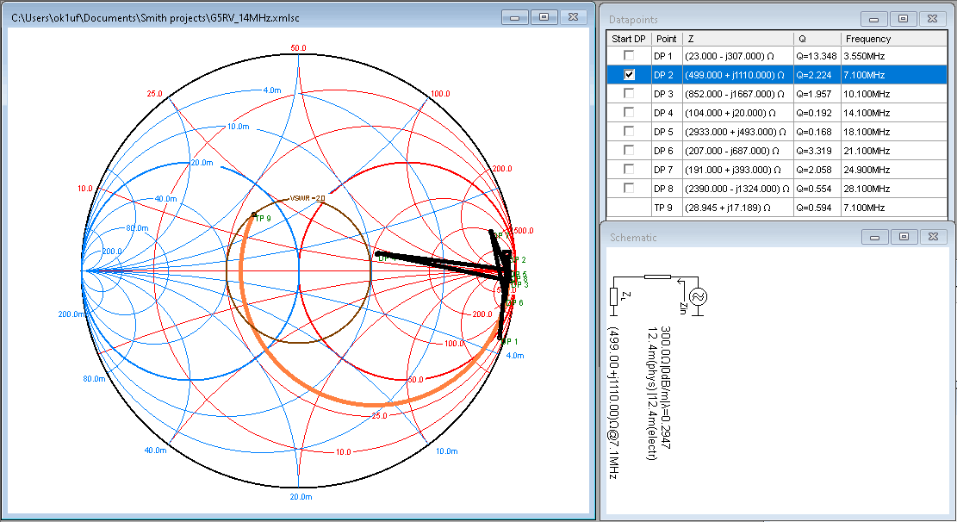Select the ZL load component in the schematic

(x=613, y=296)
